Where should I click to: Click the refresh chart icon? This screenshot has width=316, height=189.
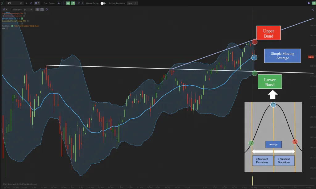31,3
